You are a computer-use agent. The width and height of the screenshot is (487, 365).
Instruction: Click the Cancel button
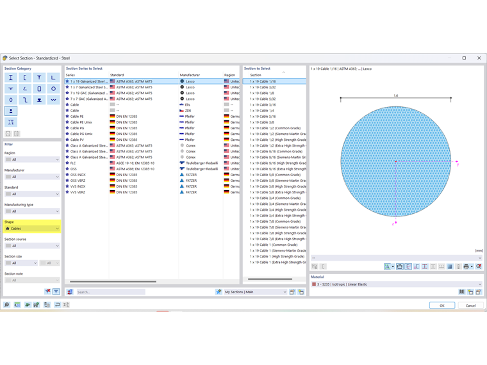[470, 305]
